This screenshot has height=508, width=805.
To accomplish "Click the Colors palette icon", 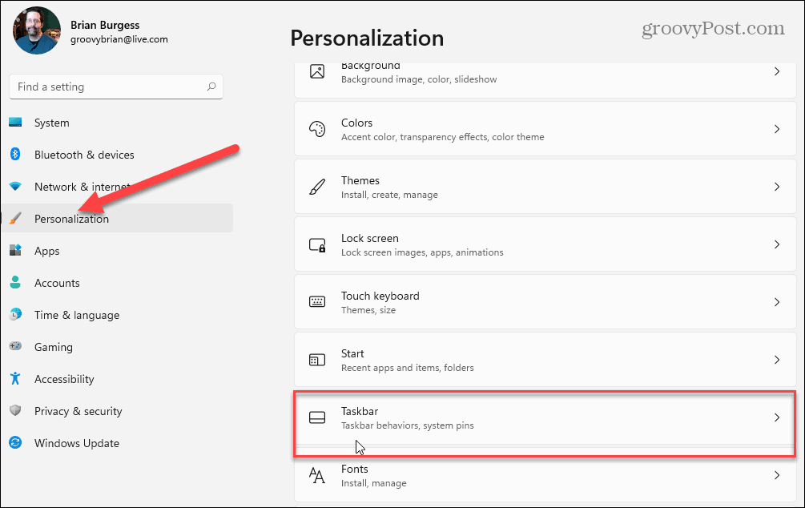I will (x=317, y=129).
